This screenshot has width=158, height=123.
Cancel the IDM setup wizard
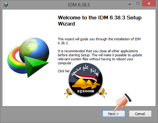point(140,114)
